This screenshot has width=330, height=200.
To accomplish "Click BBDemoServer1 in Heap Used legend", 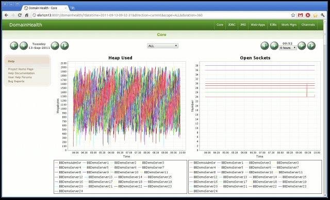I will [97, 162].
